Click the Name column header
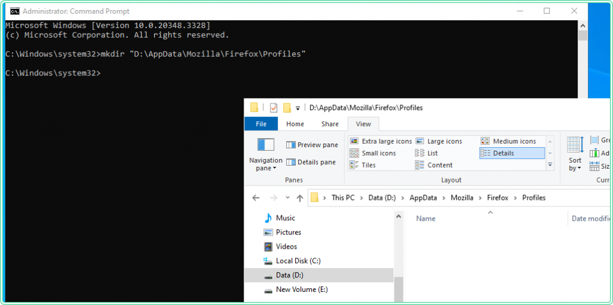Image resolution: width=613 pixels, height=305 pixels. pos(426,218)
